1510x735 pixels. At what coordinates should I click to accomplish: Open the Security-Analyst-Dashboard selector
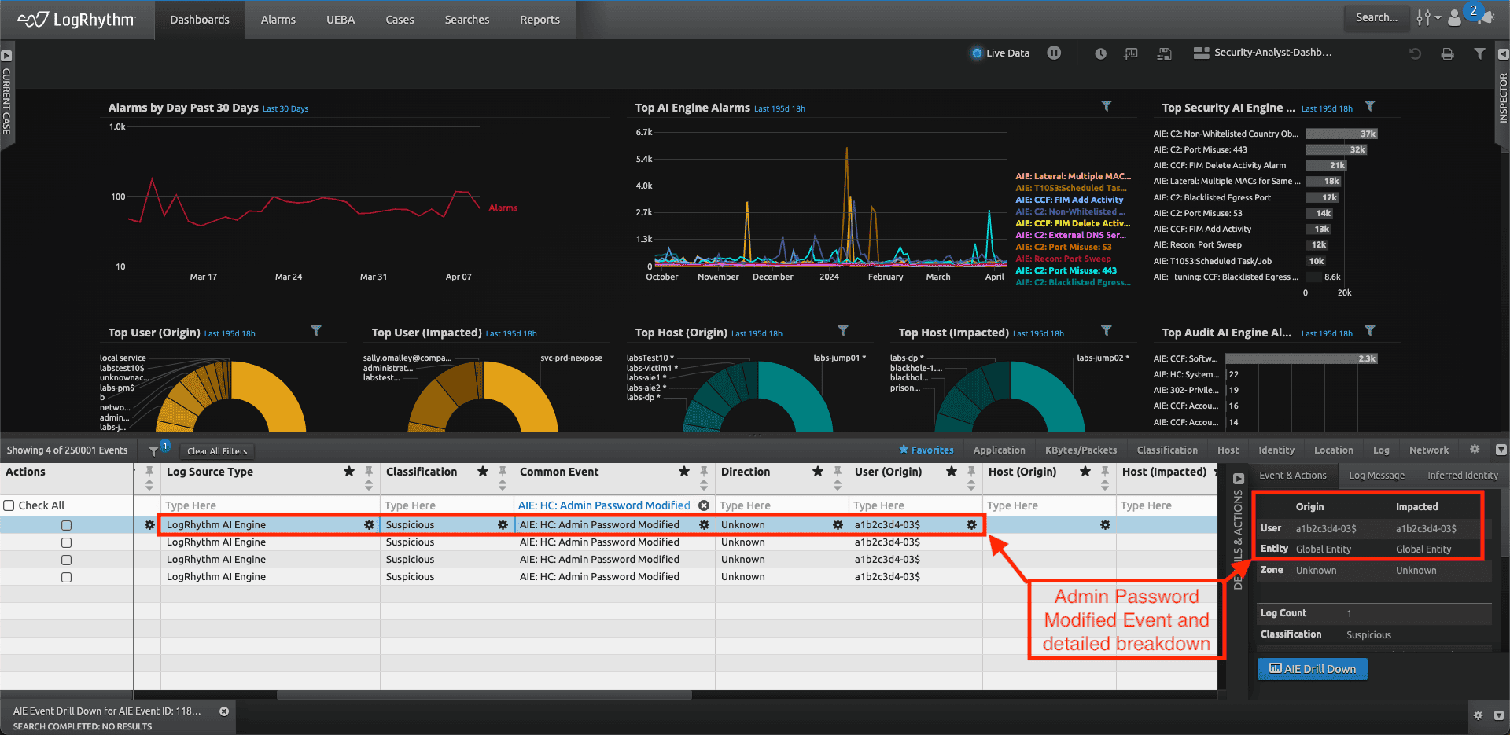pyautogui.click(x=1262, y=53)
